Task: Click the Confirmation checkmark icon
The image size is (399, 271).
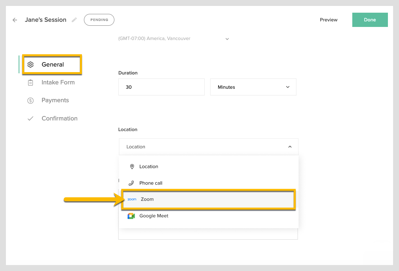Action: [x=30, y=118]
